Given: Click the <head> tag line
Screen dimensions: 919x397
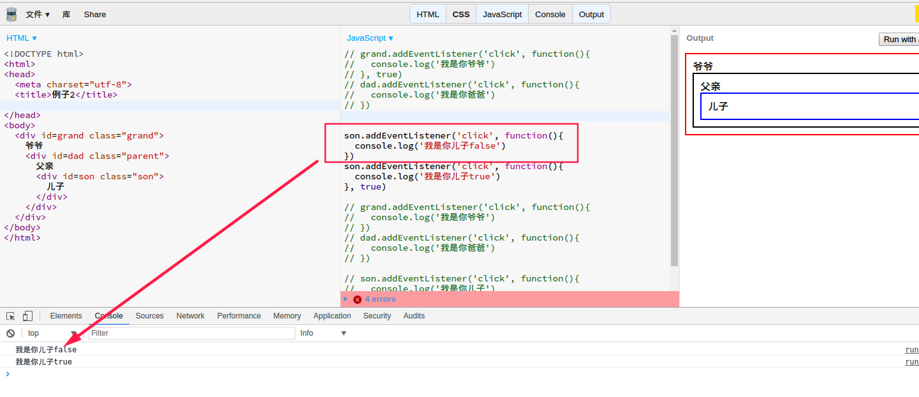Looking at the screenshot, I should pyautogui.click(x=20, y=74).
